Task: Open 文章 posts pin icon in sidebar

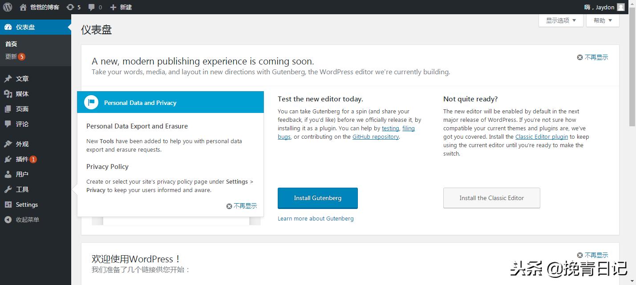Action: (x=8, y=79)
